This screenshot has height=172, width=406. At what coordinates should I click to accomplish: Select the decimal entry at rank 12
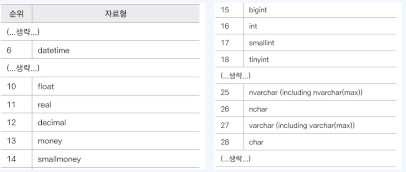click(x=100, y=122)
